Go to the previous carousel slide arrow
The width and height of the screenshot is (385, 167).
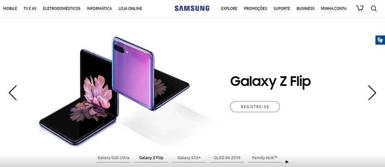(x=13, y=93)
